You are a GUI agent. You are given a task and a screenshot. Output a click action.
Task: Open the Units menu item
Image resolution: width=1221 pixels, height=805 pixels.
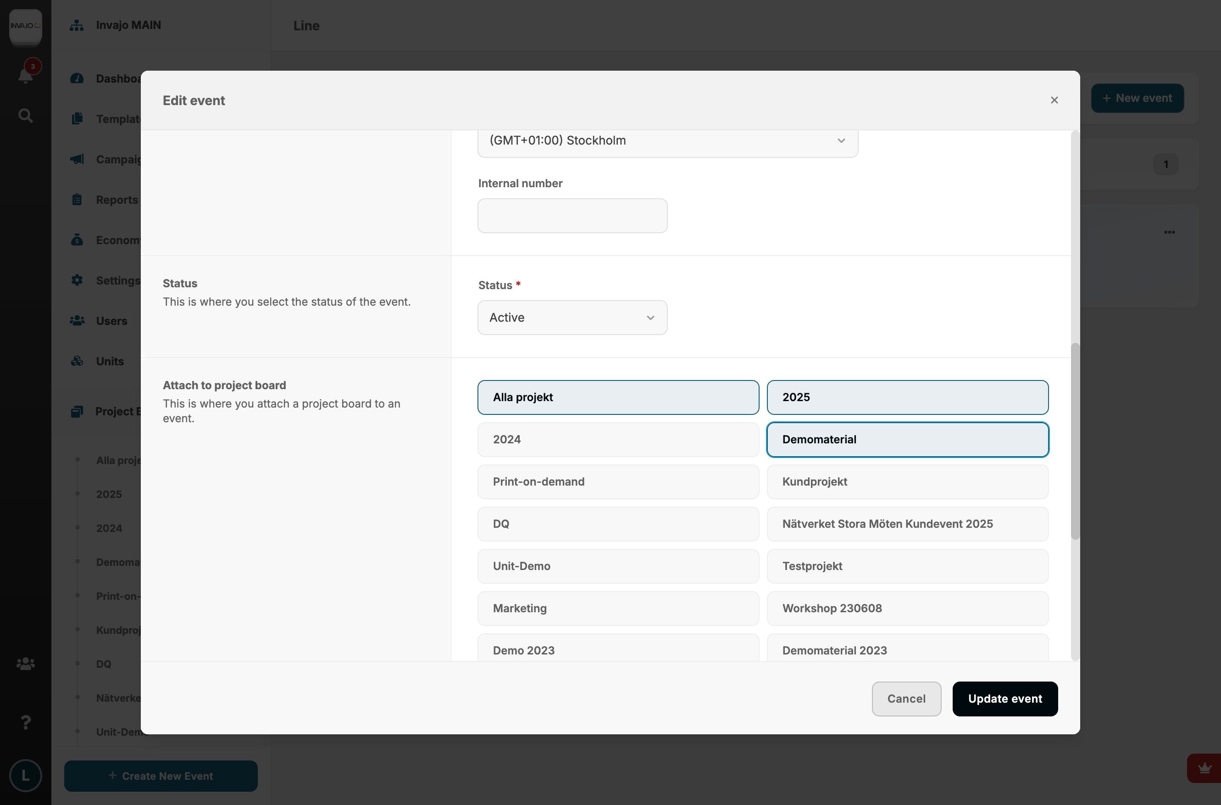(110, 362)
